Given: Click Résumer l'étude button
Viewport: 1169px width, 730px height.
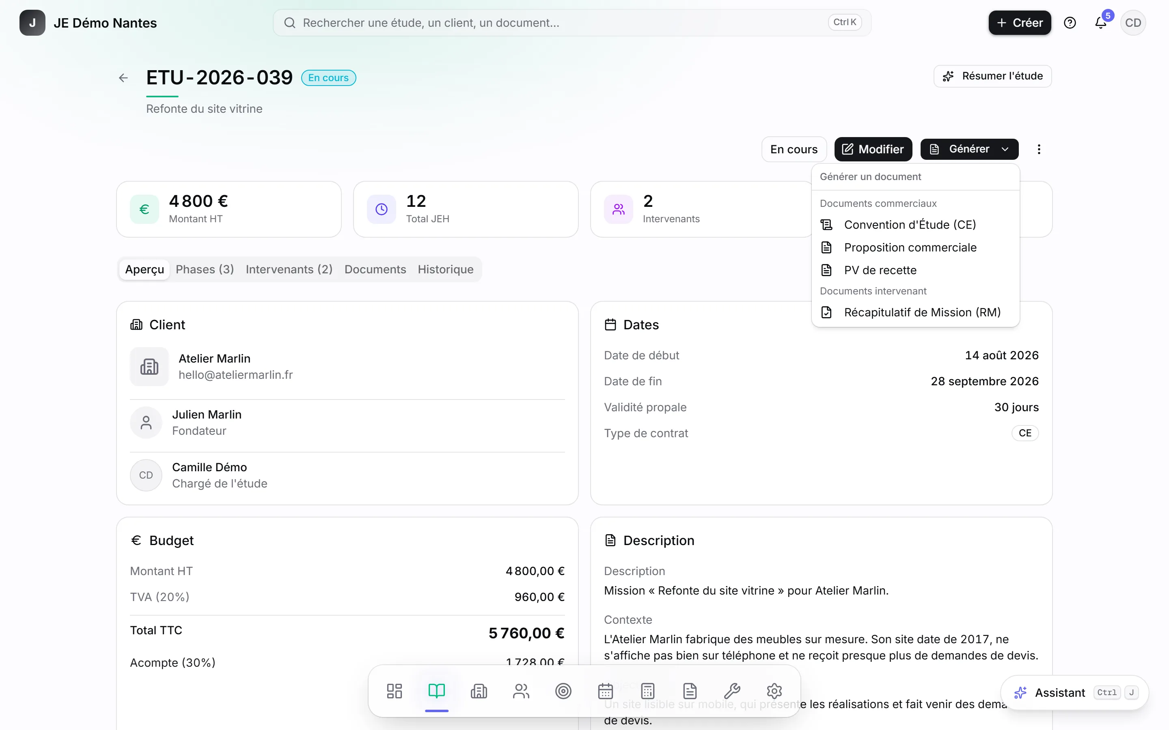Looking at the screenshot, I should (x=992, y=76).
